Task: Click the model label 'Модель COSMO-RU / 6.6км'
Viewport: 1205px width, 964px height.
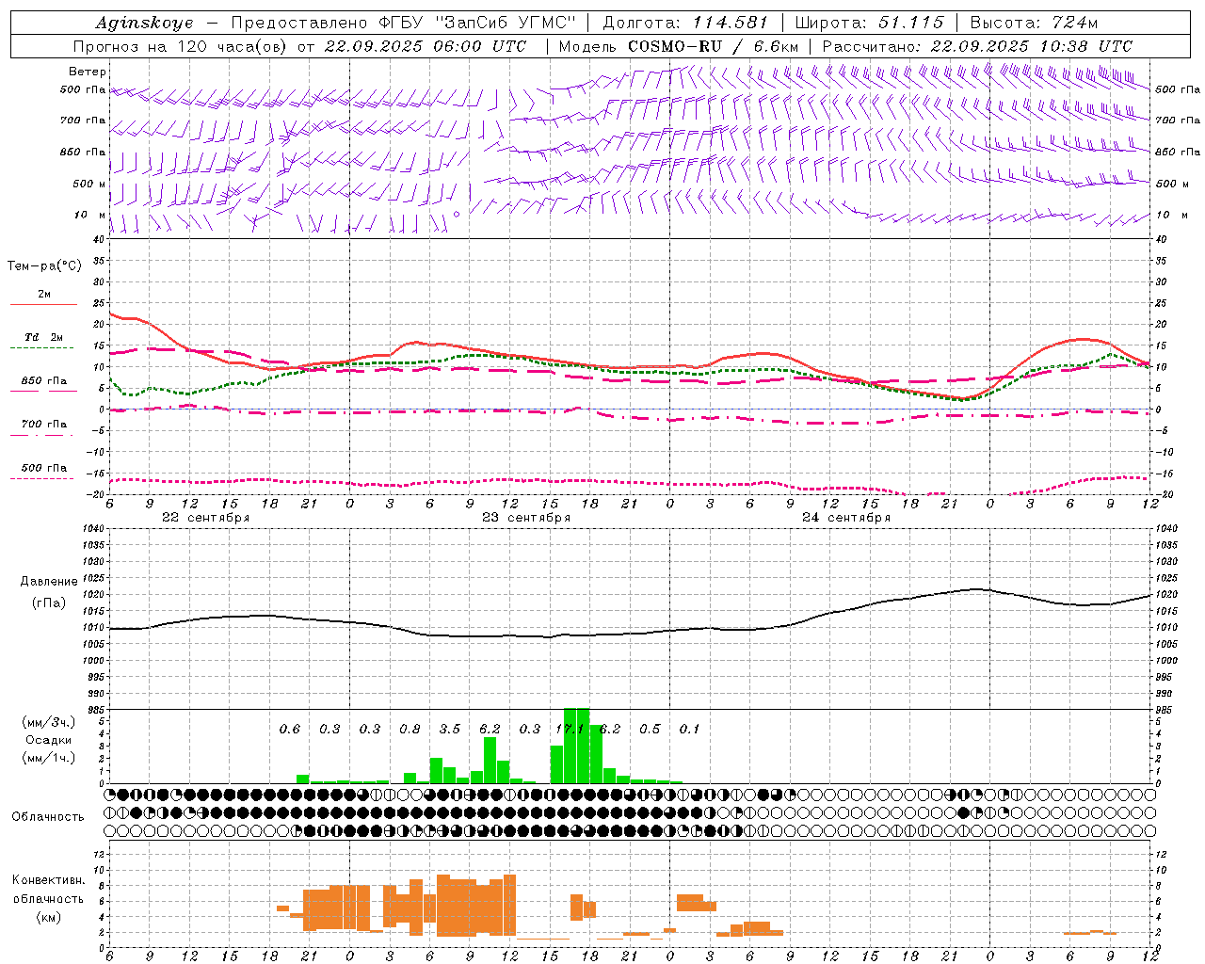Action: point(679,46)
